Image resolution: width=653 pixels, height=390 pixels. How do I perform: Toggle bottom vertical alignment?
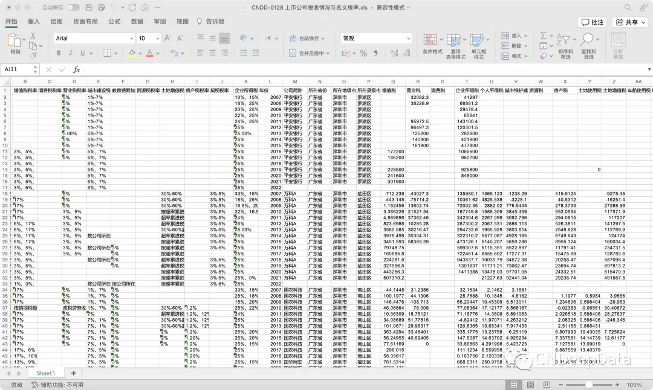point(224,38)
